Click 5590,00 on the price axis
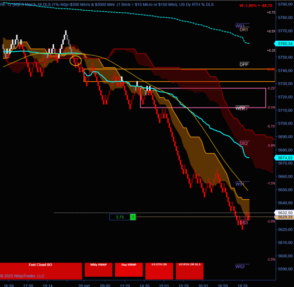 tap(285, 269)
